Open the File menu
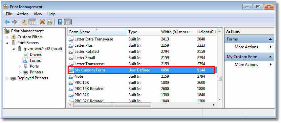The width and height of the screenshot is (281, 123). point(9,14)
